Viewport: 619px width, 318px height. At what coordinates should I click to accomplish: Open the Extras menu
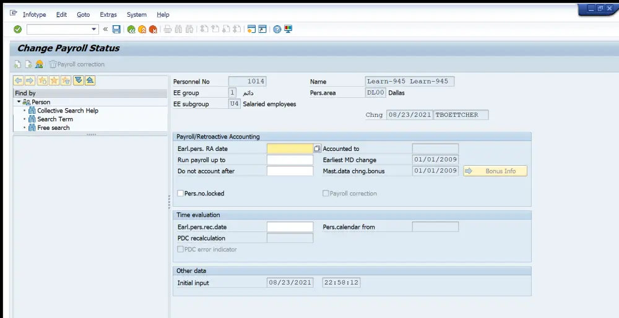click(x=108, y=15)
